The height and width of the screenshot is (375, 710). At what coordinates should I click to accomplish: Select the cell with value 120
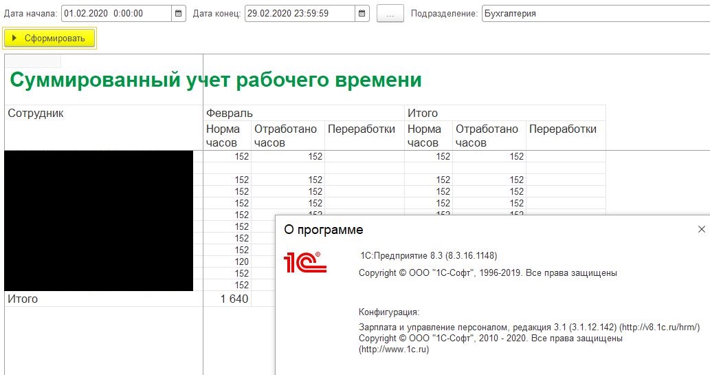coord(228,261)
